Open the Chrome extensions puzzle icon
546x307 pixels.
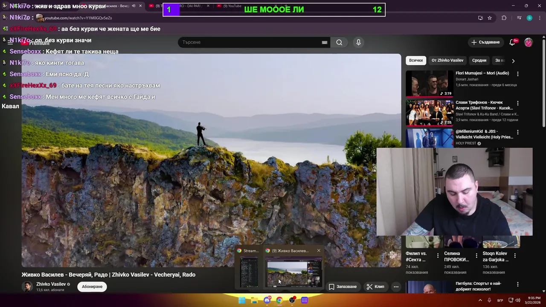[x=504, y=18]
